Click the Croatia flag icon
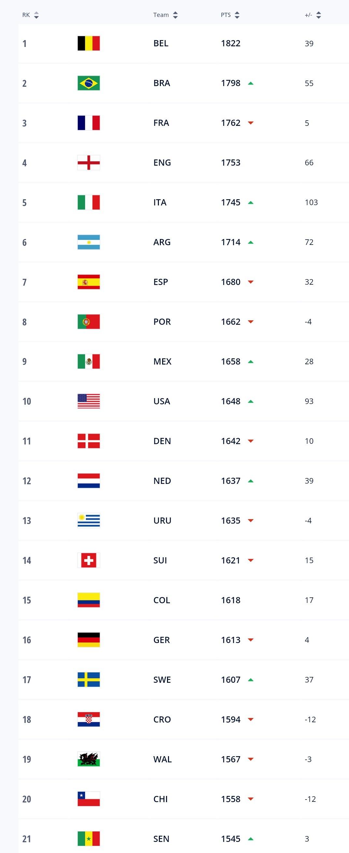 [89, 719]
